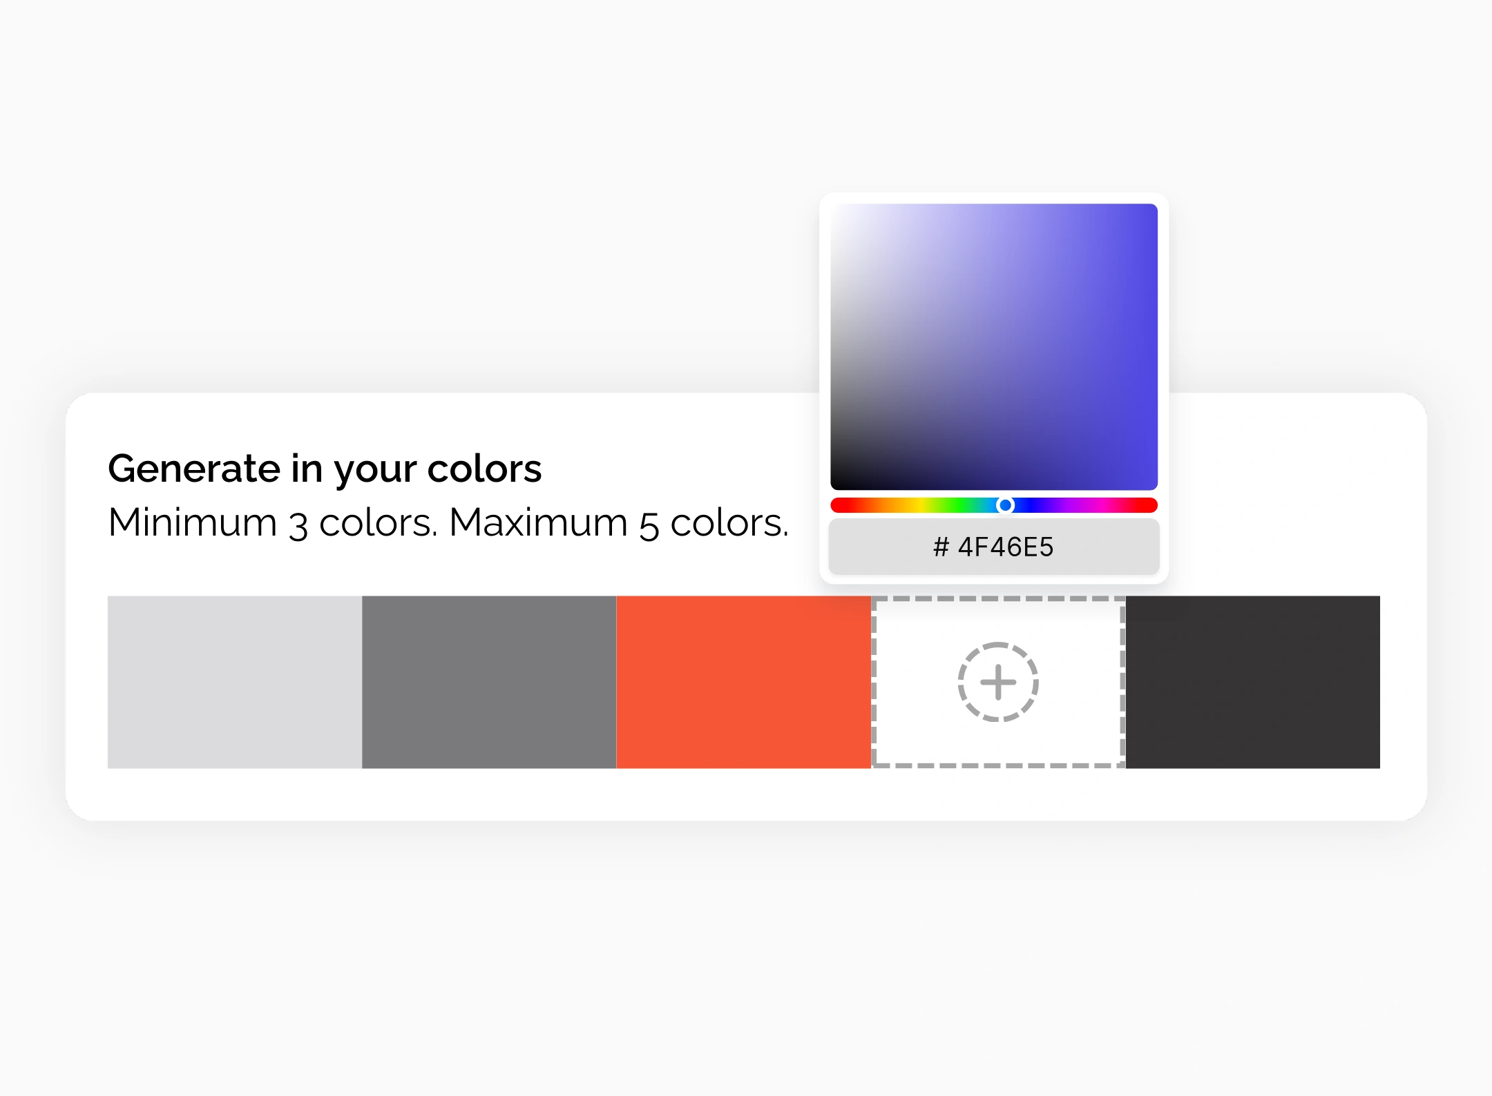Screen dimensions: 1492x1096
Task: Click the "Minimum 3 colors. Maximum 5 colors." text
Action: [448, 522]
